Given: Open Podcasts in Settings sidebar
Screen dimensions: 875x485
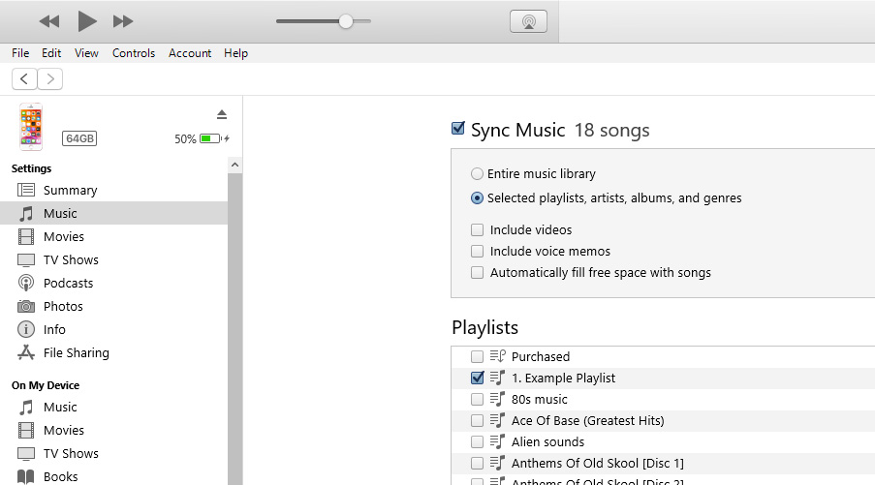Looking at the screenshot, I should point(68,283).
